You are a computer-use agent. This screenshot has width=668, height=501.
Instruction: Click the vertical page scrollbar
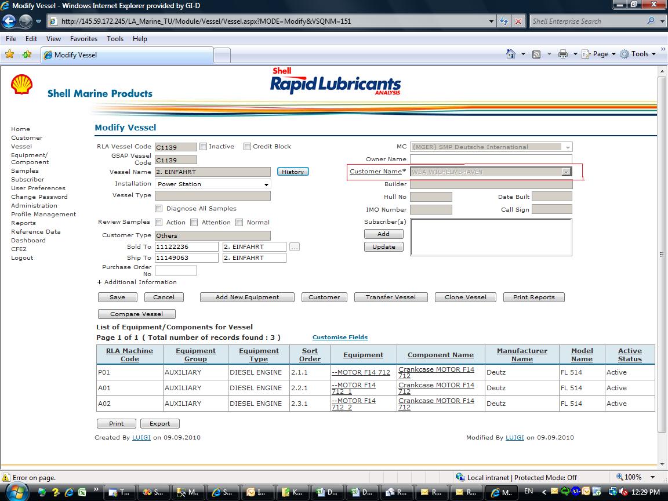(662, 255)
